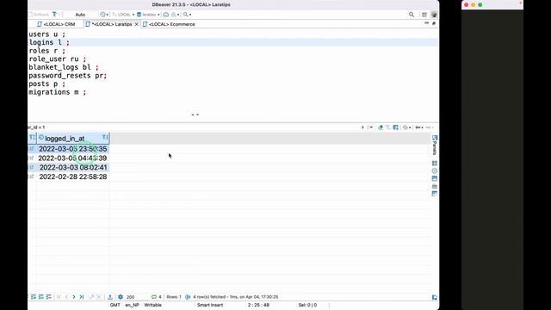
Task: Click the add row icon in bottom toolbar
Action: 34,297
